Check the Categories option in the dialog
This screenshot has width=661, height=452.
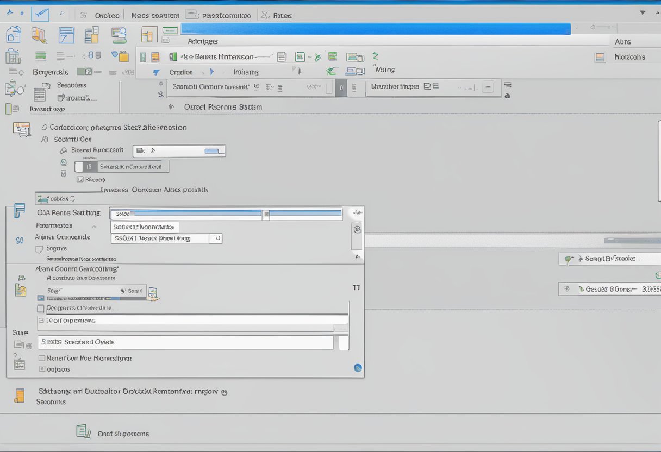pyautogui.click(x=41, y=308)
